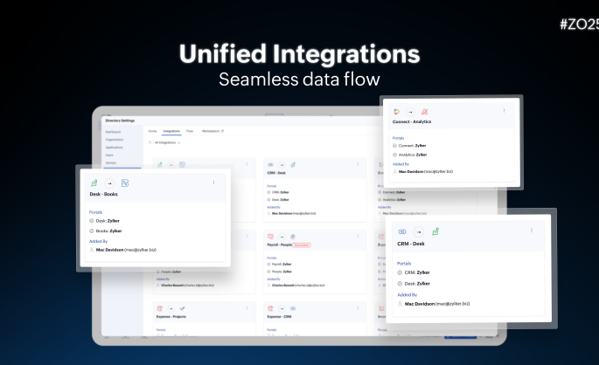599x365 pixels.
Task: Click Analytics icon on enlarged Connect - Analytics card
Action: coord(424,112)
